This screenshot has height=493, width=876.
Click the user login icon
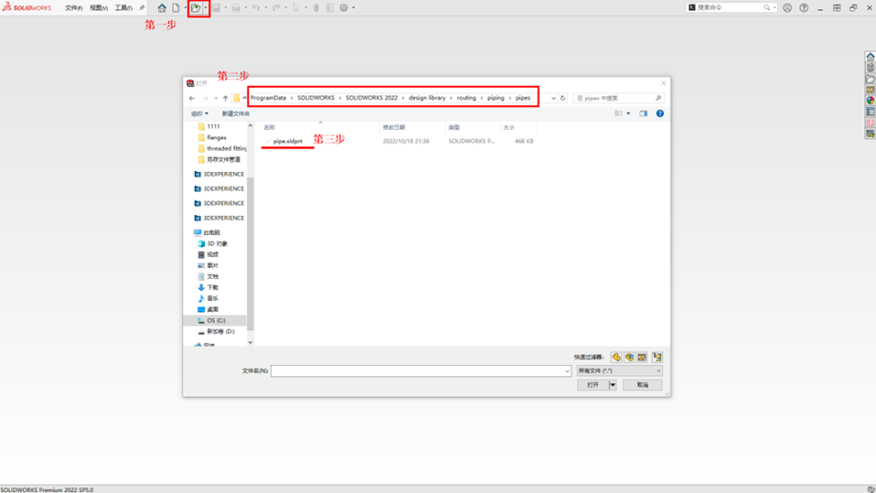tap(787, 8)
